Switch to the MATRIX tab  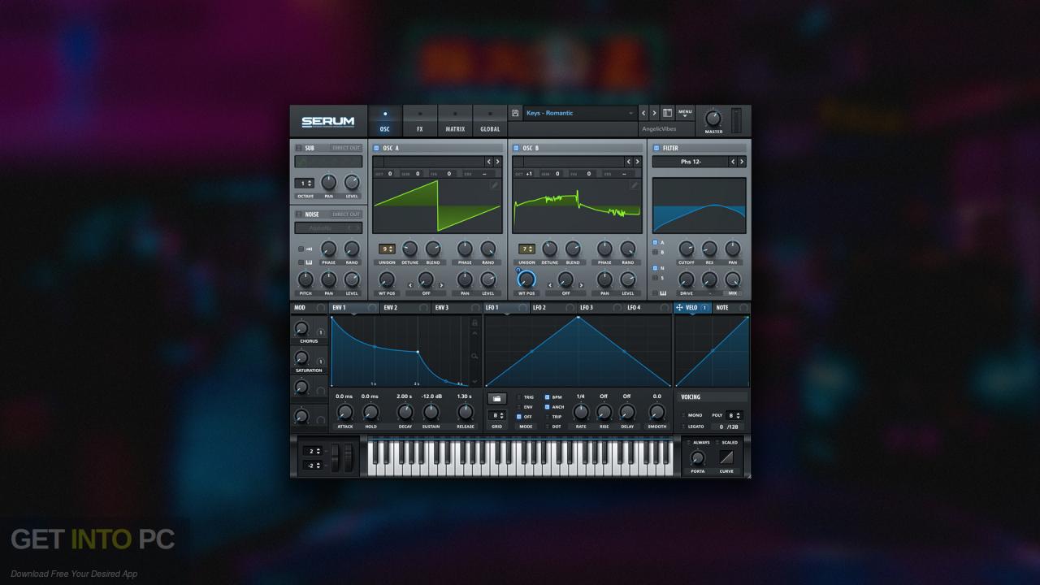pyautogui.click(x=455, y=121)
